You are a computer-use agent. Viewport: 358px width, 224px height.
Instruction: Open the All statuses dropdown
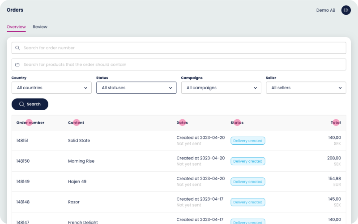(x=136, y=88)
